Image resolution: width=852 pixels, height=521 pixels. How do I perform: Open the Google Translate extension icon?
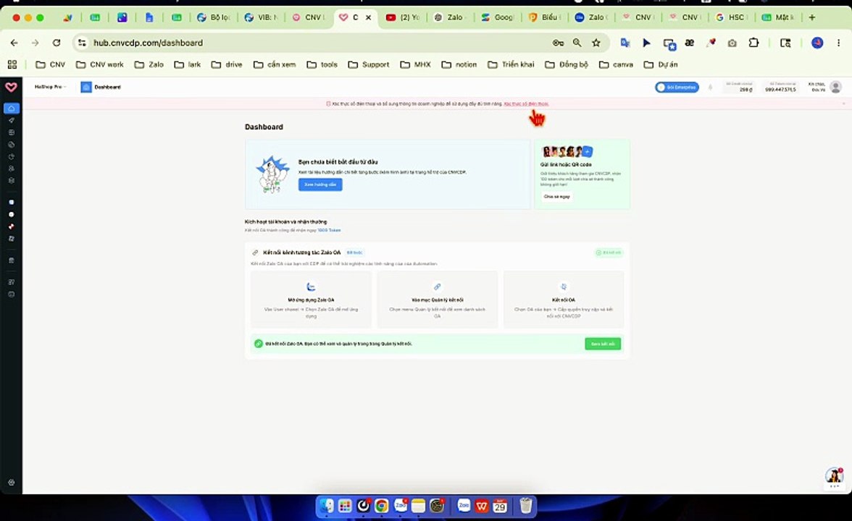[x=625, y=42]
